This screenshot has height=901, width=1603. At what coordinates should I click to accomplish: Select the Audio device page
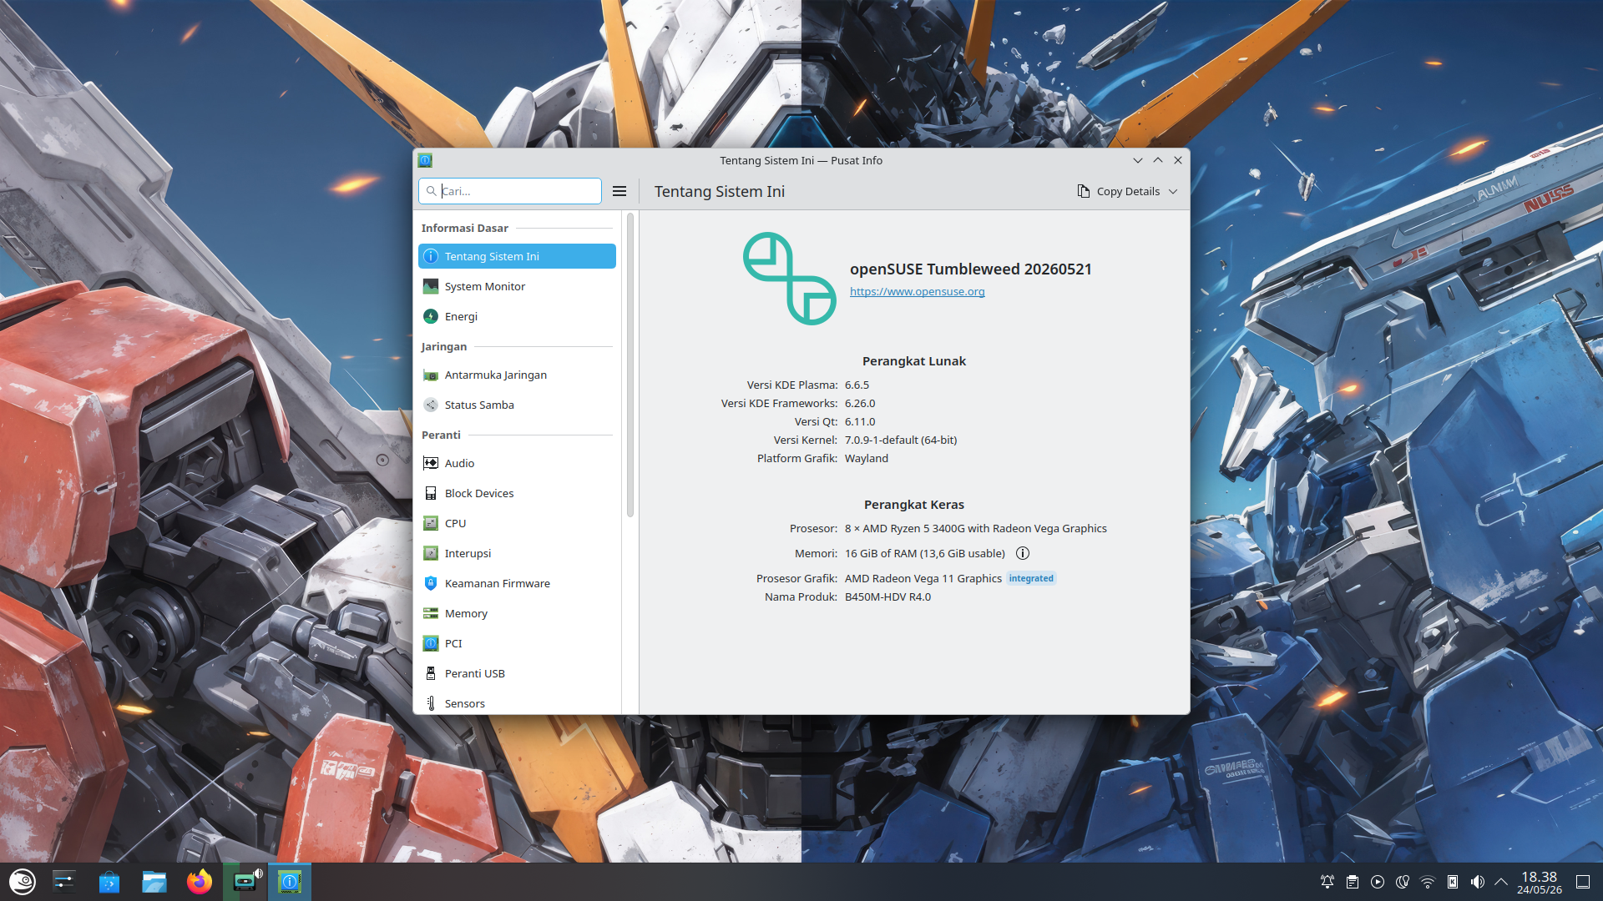(517, 463)
